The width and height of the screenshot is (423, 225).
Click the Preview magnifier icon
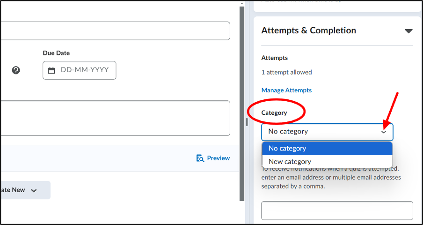[x=200, y=158]
